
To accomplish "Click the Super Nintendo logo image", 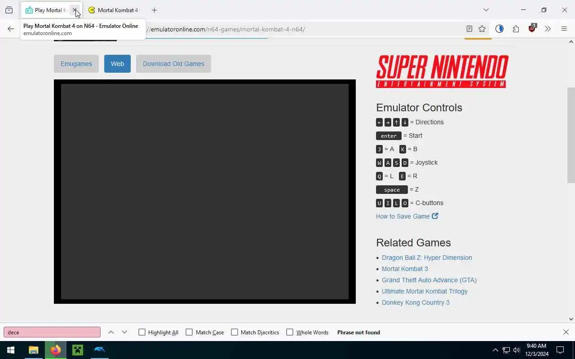I will pyautogui.click(x=442, y=71).
